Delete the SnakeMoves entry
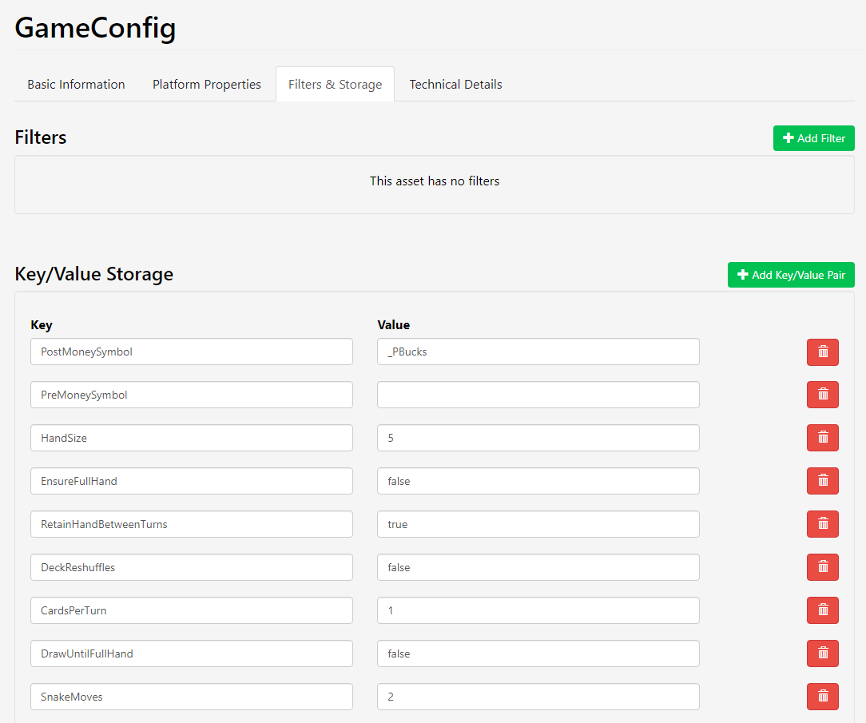866x723 pixels. pyautogui.click(x=822, y=697)
